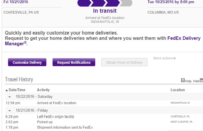Image resolution: width=203 pixels, height=131 pixels.
Task: Click the Hide text link
Action: [x=196, y=81]
